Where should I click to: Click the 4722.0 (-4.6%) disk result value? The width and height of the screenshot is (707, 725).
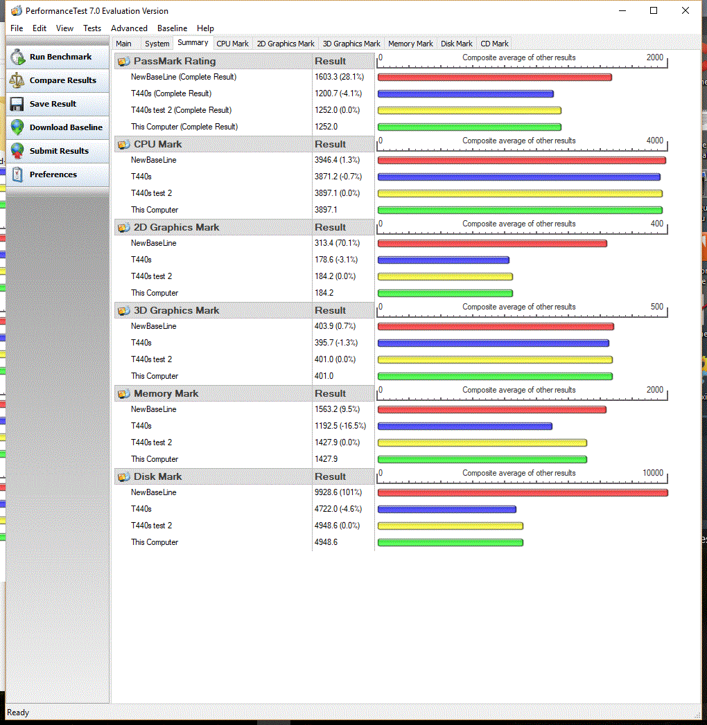point(338,509)
